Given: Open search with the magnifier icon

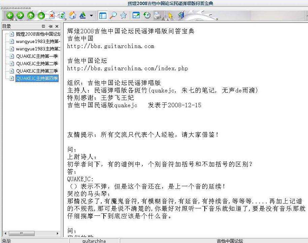Looking at the screenshot, I should [113, 15].
